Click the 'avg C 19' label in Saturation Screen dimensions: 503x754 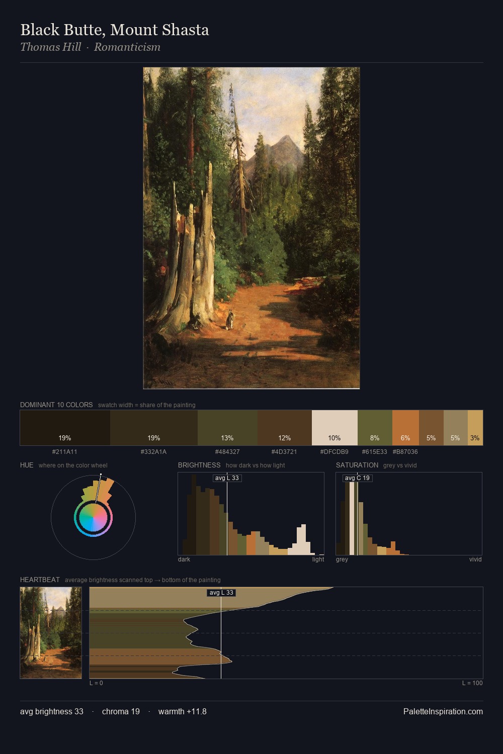click(358, 478)
